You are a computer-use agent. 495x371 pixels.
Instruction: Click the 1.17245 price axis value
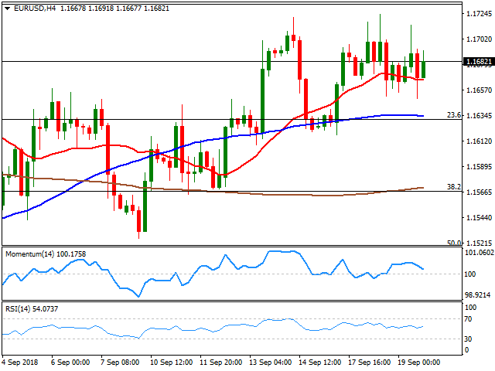(476, 14)
